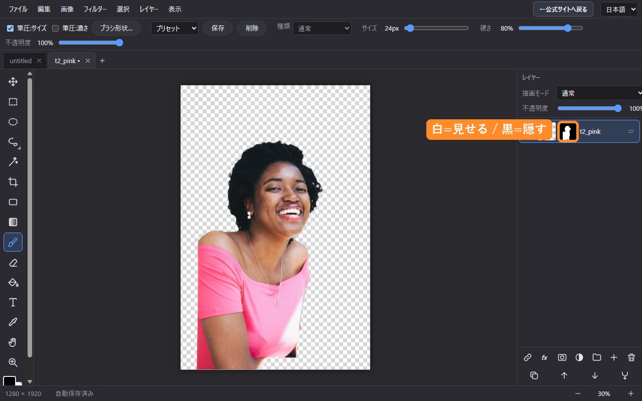Select the rectangular marquee tool
Image resolution: width=642 pixels, height=401 pixels.
[x=13, y=102]
